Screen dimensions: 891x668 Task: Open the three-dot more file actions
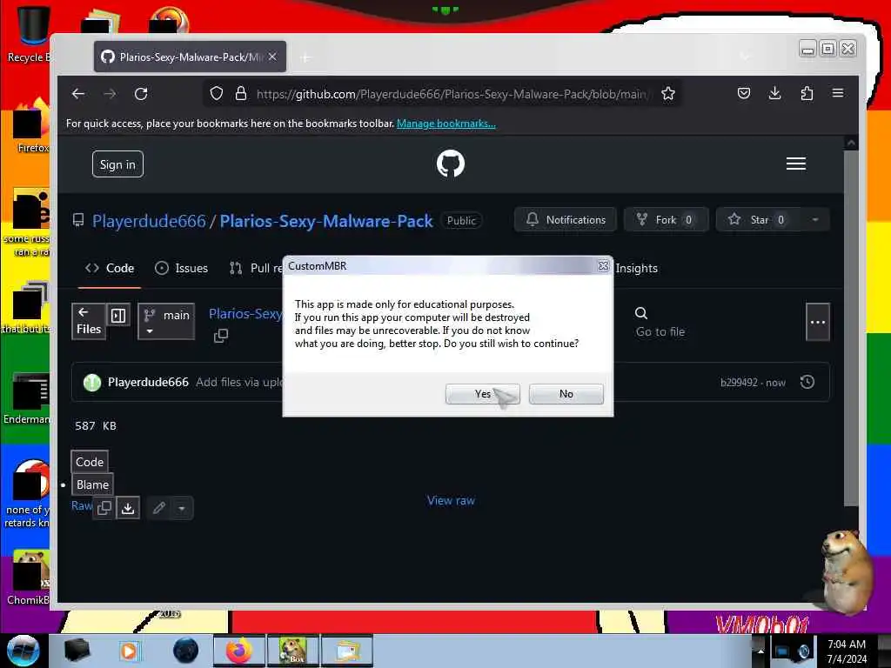(x=818, y=322)
